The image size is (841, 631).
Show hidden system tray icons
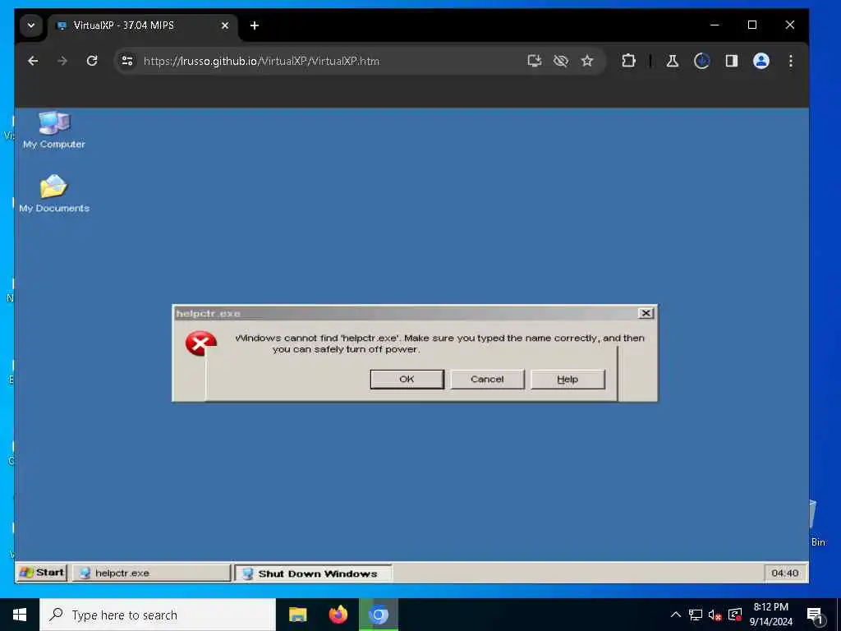pyautogui.click(x=676, y=615)
